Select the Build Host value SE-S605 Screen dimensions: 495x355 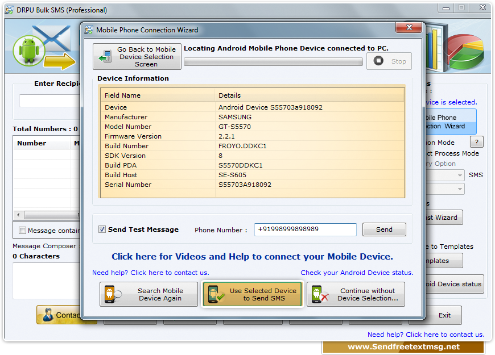(232, 176)
